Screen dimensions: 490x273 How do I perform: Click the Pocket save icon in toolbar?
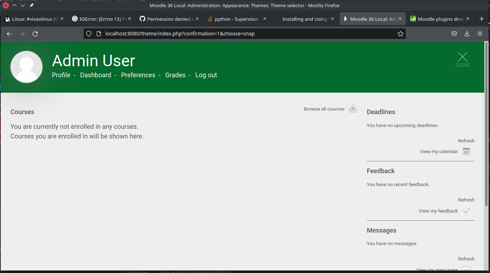[454, 34]
